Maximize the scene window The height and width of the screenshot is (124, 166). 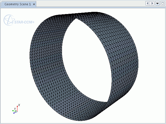(x=162, y=3)
